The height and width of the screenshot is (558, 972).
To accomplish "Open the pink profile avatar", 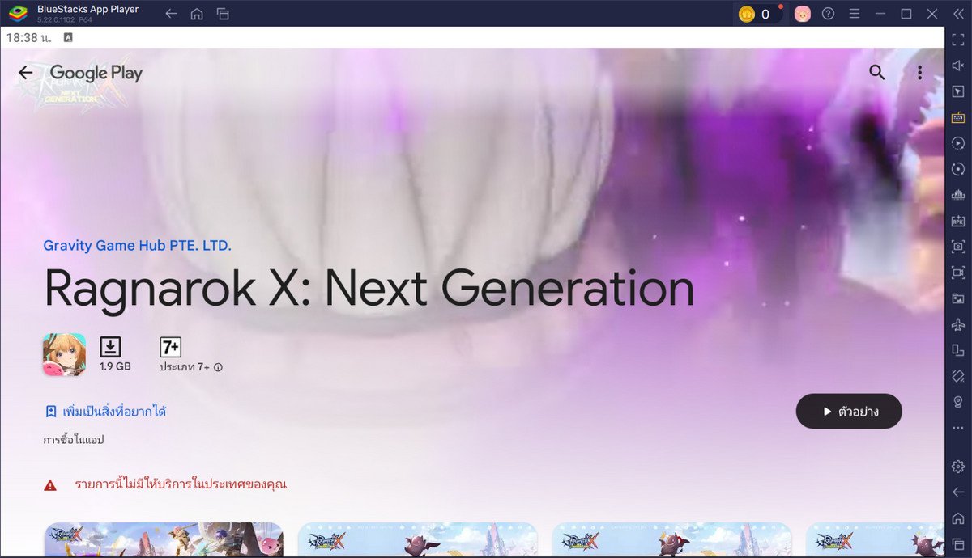I will (802, 14).
